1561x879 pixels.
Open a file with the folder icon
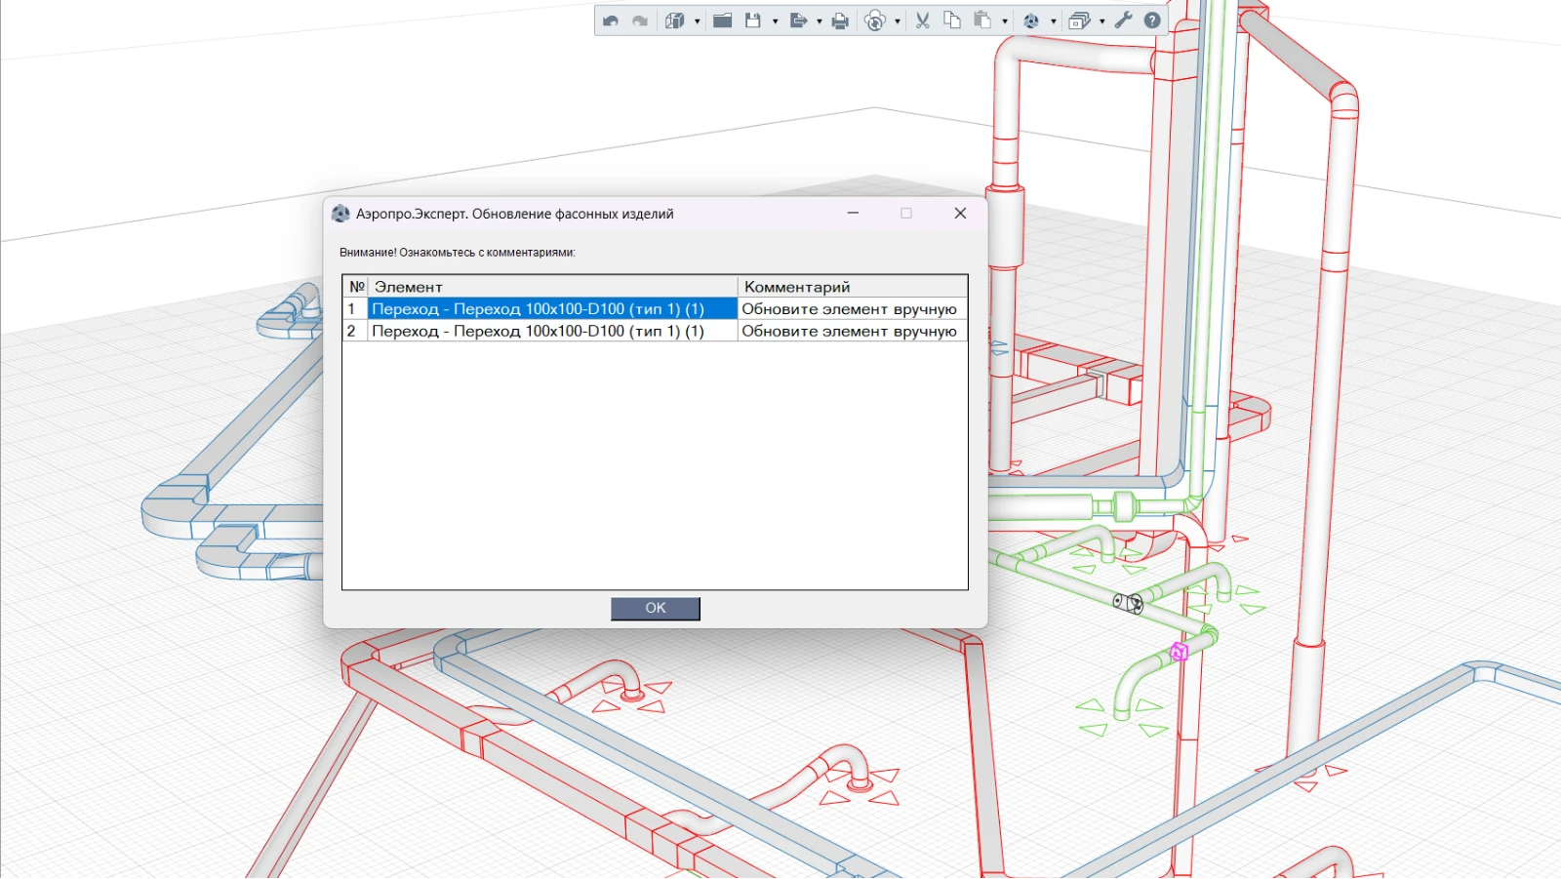tap(722, 20)
